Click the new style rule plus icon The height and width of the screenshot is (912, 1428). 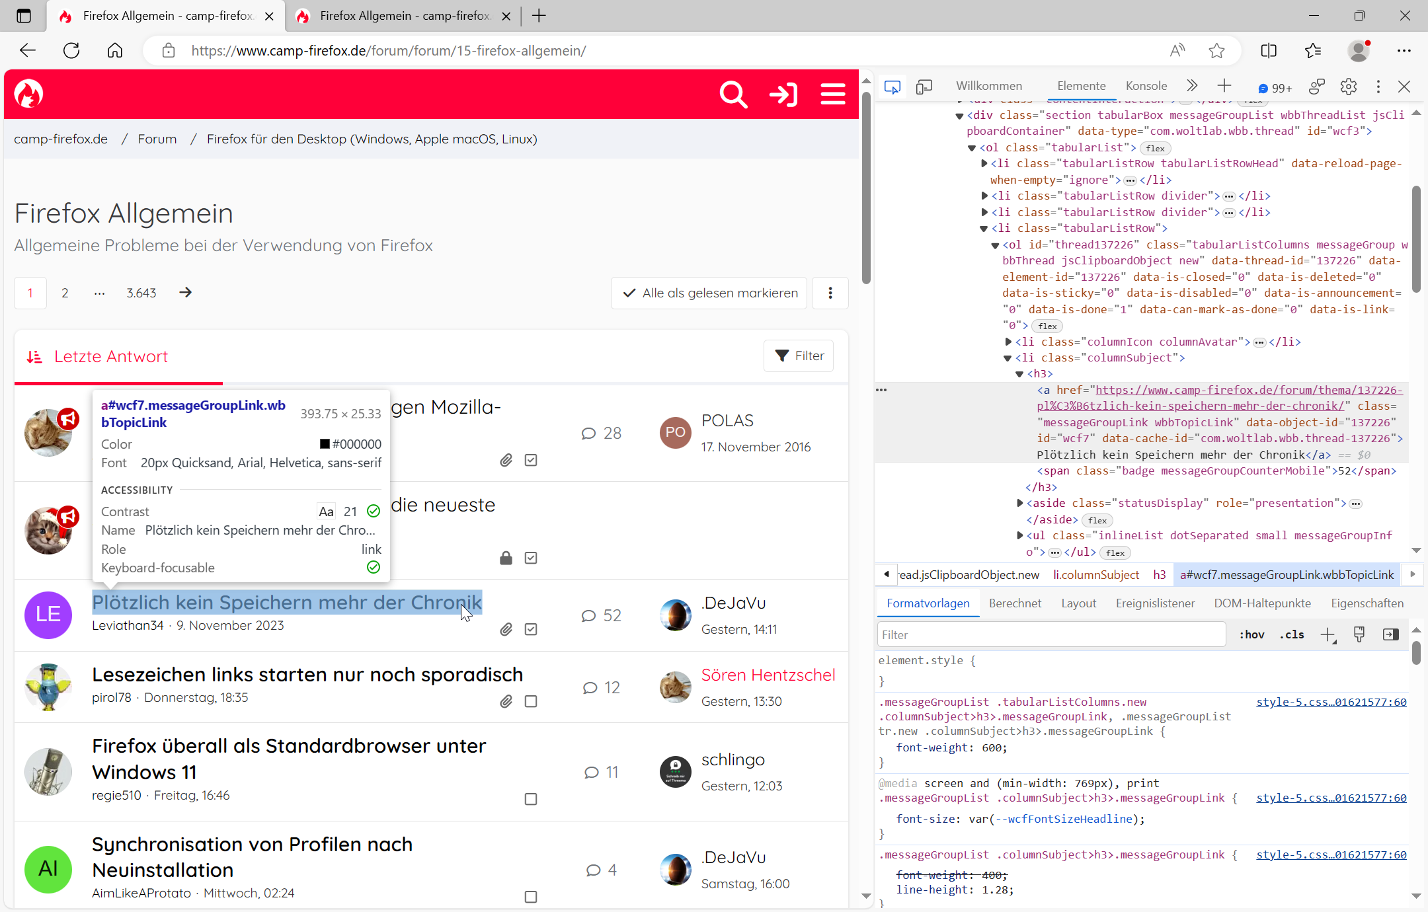1328,635
